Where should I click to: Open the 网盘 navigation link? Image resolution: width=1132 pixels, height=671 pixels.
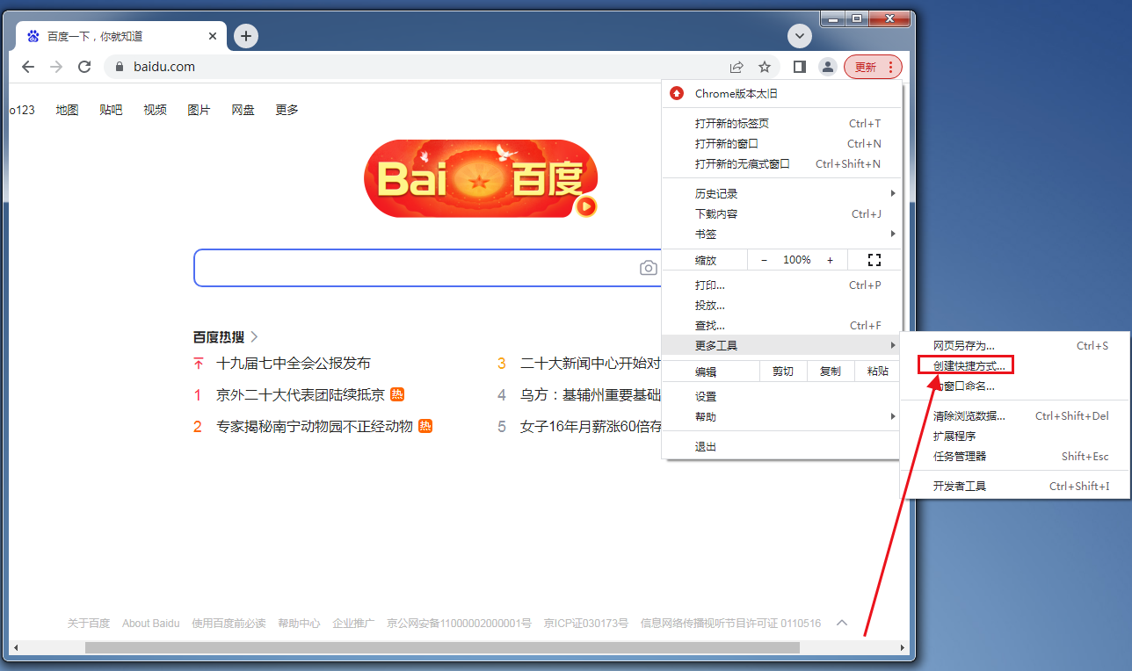pyautogui.click(x=243, y=110)
